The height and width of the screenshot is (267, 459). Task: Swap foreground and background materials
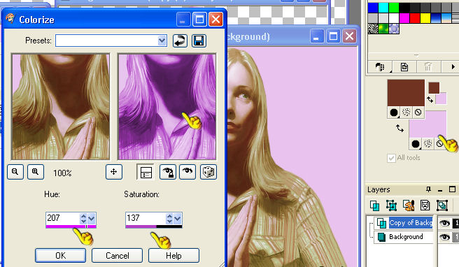click(400, 128)
